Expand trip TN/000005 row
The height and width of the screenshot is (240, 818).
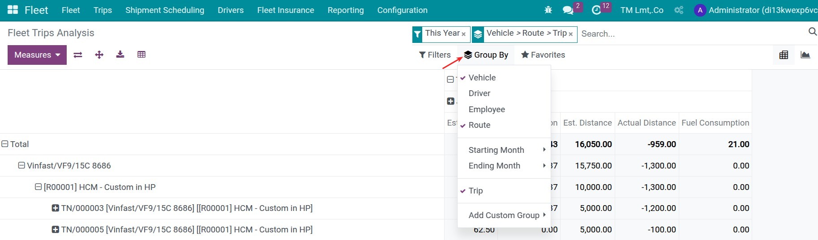pos(56,229)
